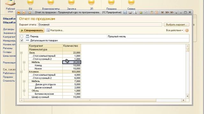Collapse Мебель group under Алхимов
Screen dimensions: 204x114
click(24, 81)
